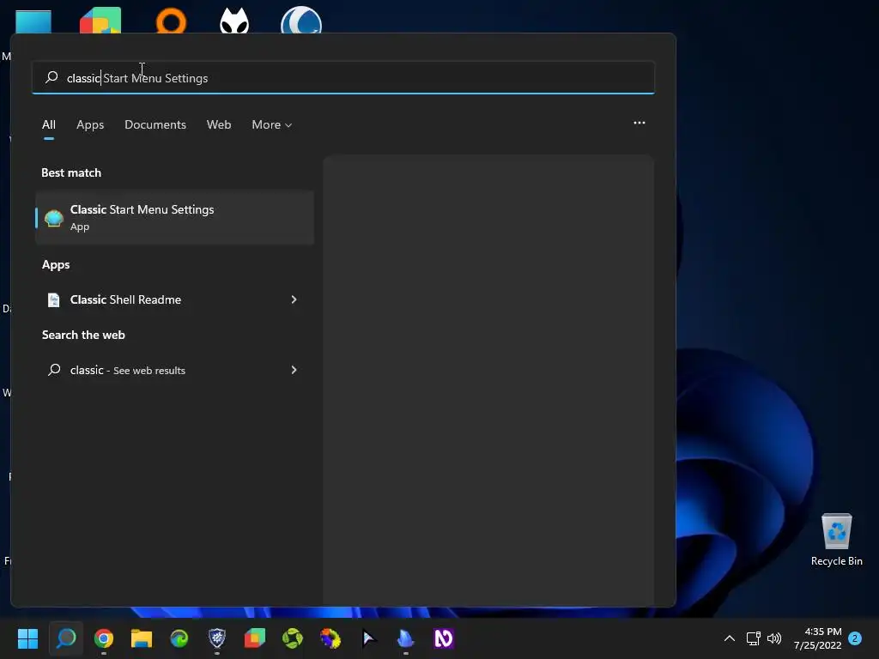Click the Classic Shell Readme text
Image resolution: width=879 pixels, height=659 pixels.
click(x=125, y=299)
